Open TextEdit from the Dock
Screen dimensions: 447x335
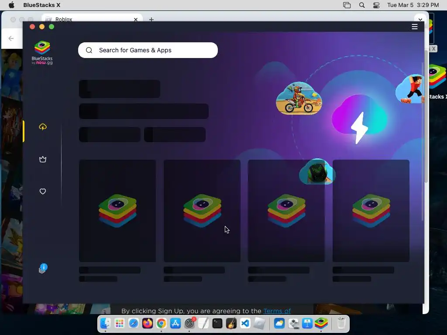(203, 323)
